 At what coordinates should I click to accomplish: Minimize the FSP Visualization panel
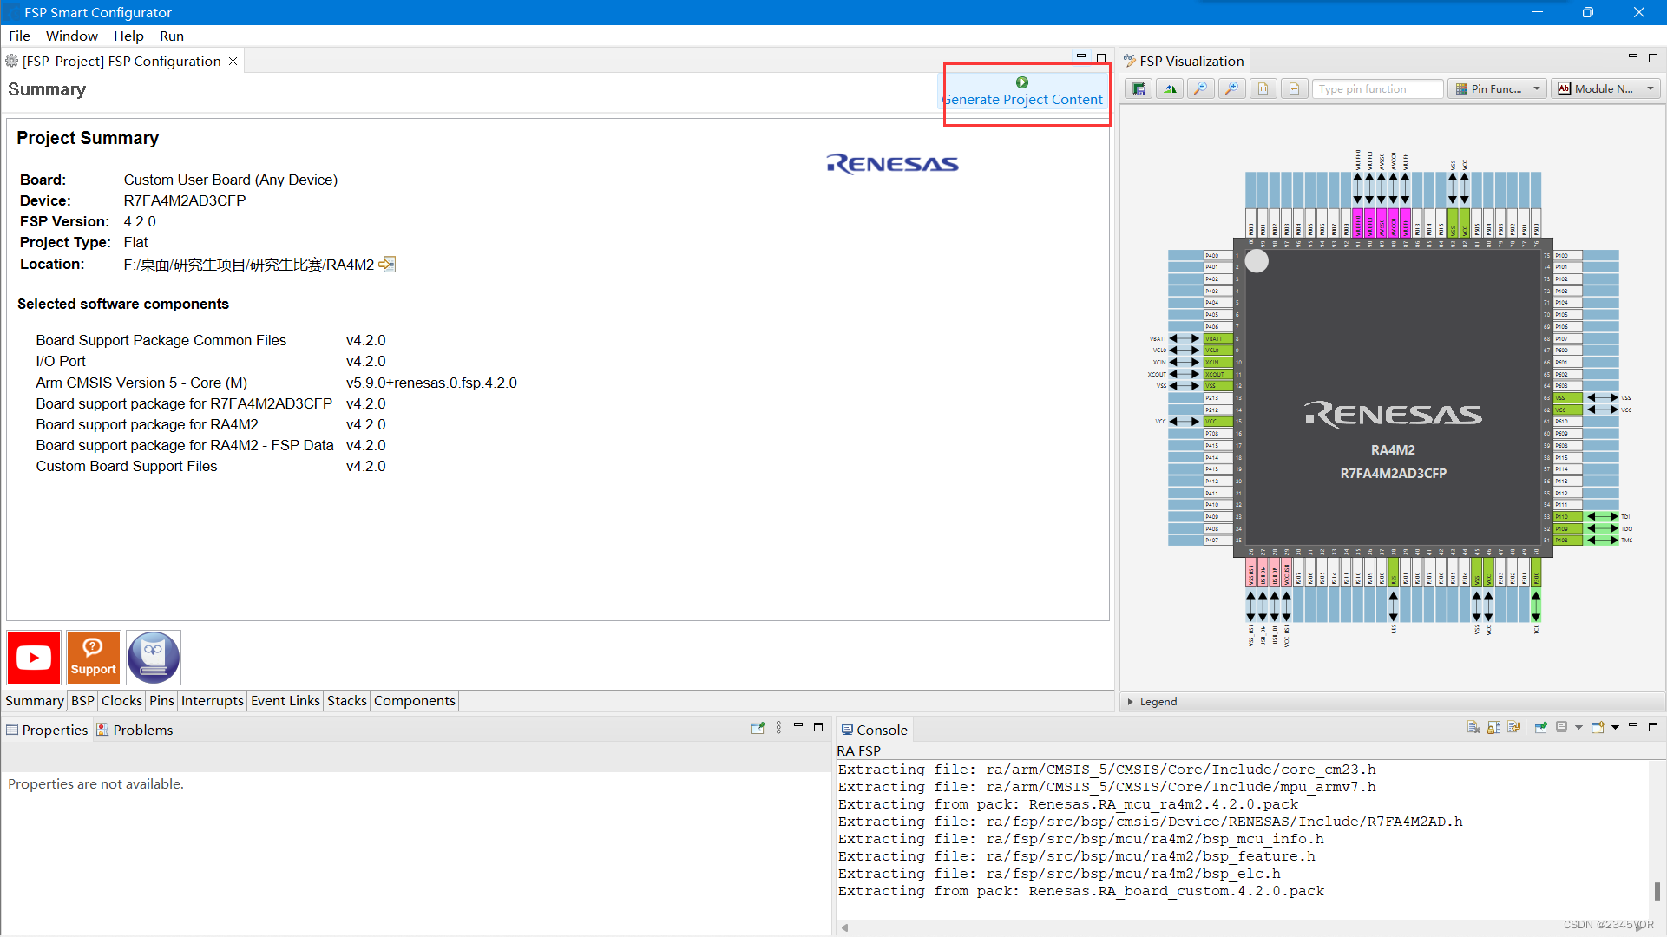tap(1633, 56)
